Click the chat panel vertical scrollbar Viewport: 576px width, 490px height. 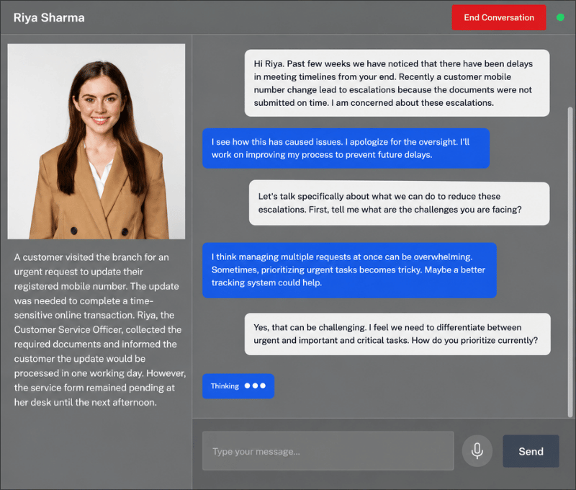tap(570, 262)
